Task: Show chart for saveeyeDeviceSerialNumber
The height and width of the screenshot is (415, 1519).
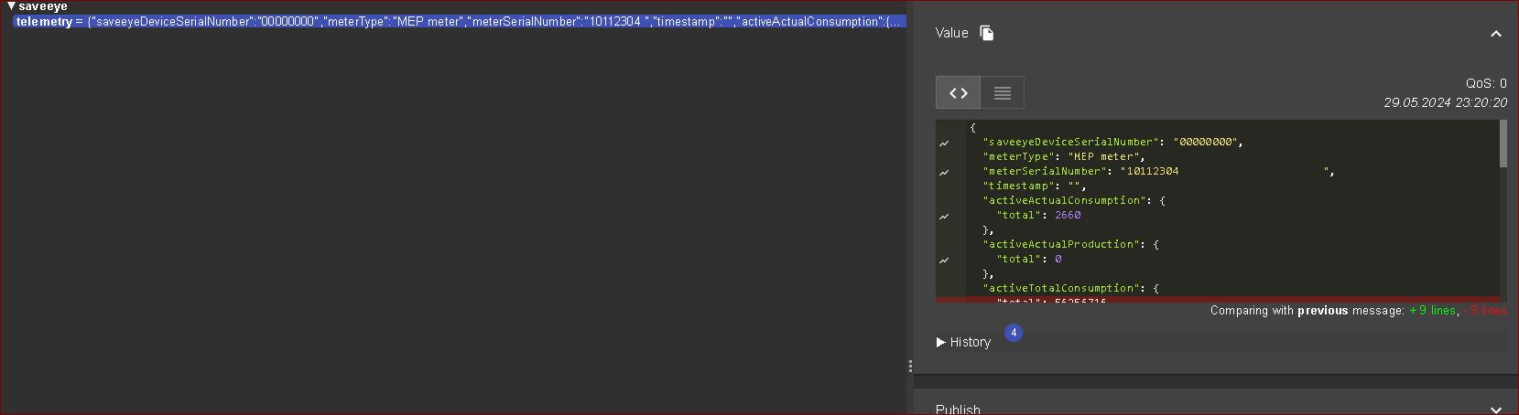Action: (x=944, y=144)
